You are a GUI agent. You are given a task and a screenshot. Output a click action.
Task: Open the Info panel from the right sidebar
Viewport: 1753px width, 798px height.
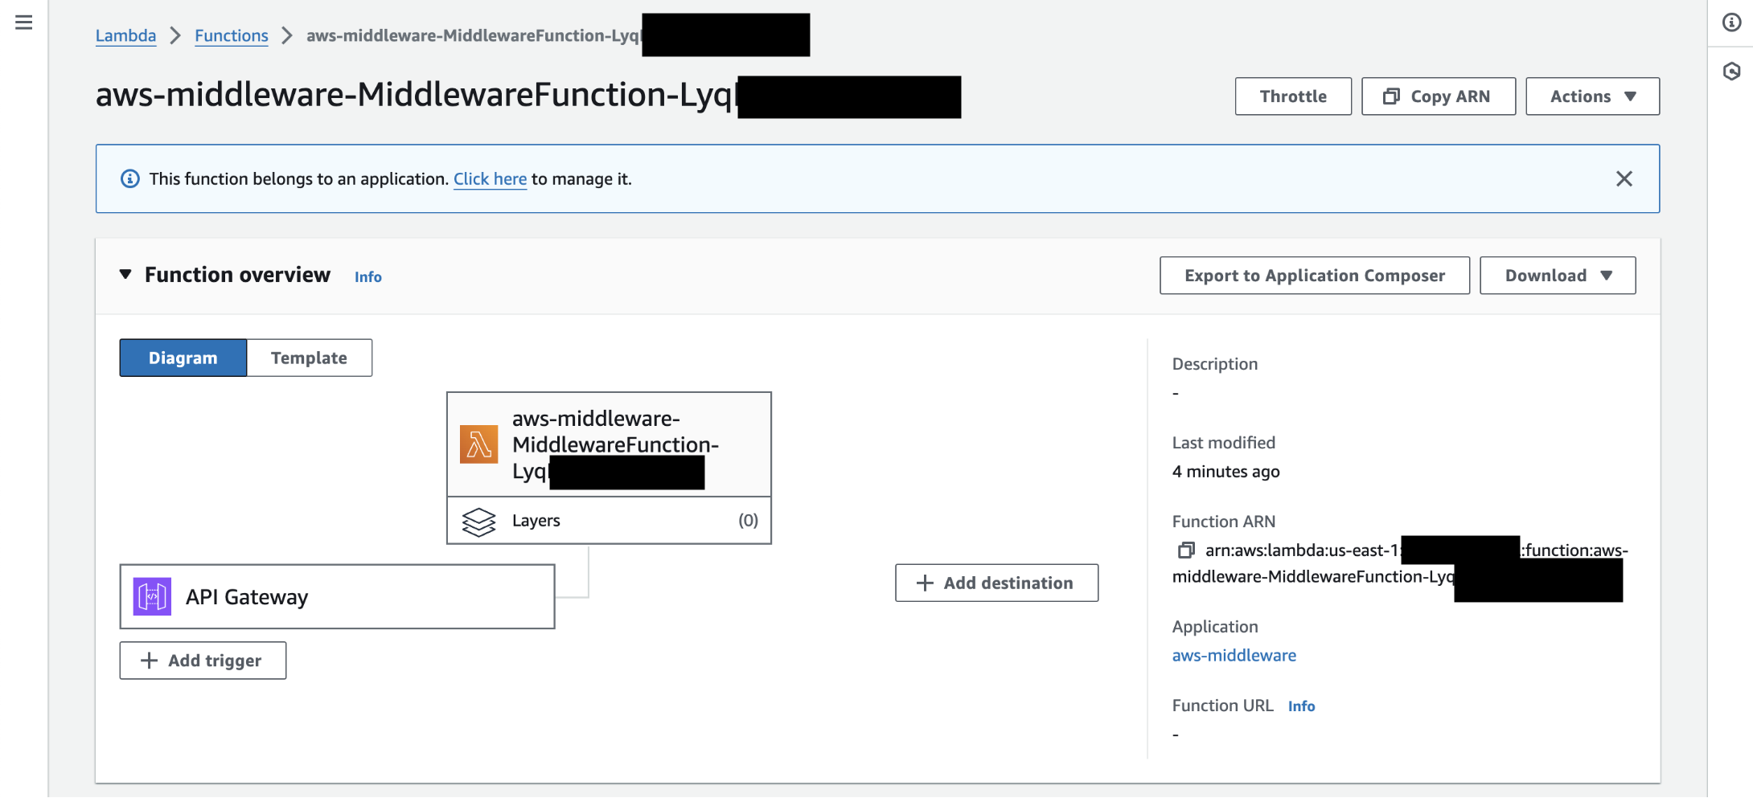tap(1730, 23)
